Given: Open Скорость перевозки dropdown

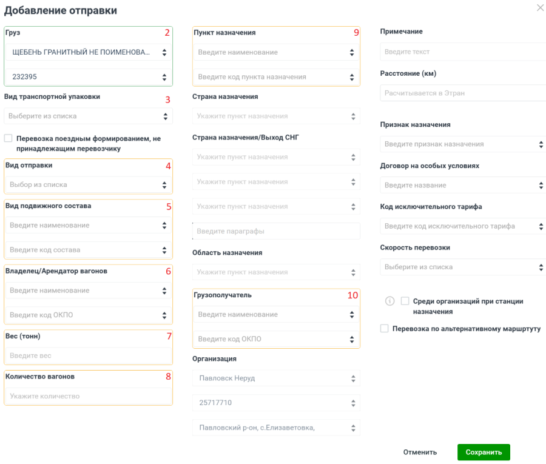Looking at the screenshot, I should tap(463, 267).
